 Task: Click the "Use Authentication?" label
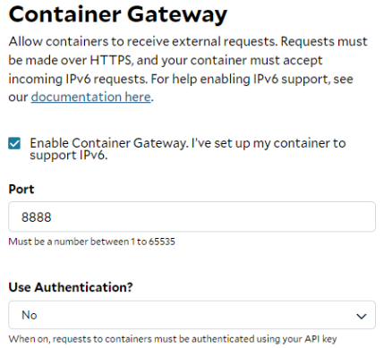(71, 287)
